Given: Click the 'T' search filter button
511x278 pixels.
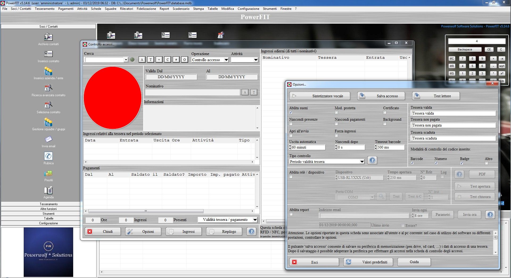Looking at the screenshot, I should 151,60.
